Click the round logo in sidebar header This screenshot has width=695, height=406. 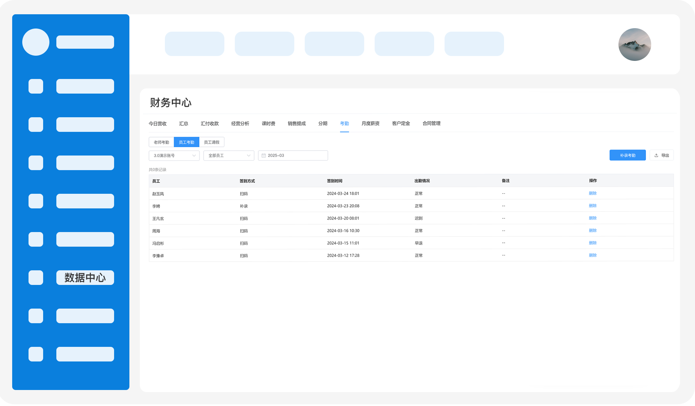[x=36, y=42]
